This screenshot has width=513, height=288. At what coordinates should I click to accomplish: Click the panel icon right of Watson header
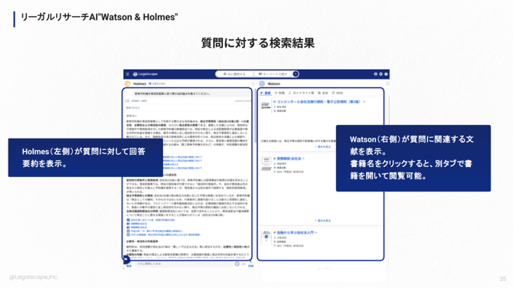click(387, 83)
